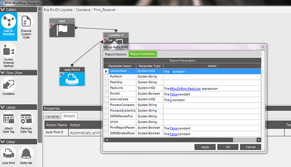Select the PackSlip parameter cell

click(x=122, y=82)
